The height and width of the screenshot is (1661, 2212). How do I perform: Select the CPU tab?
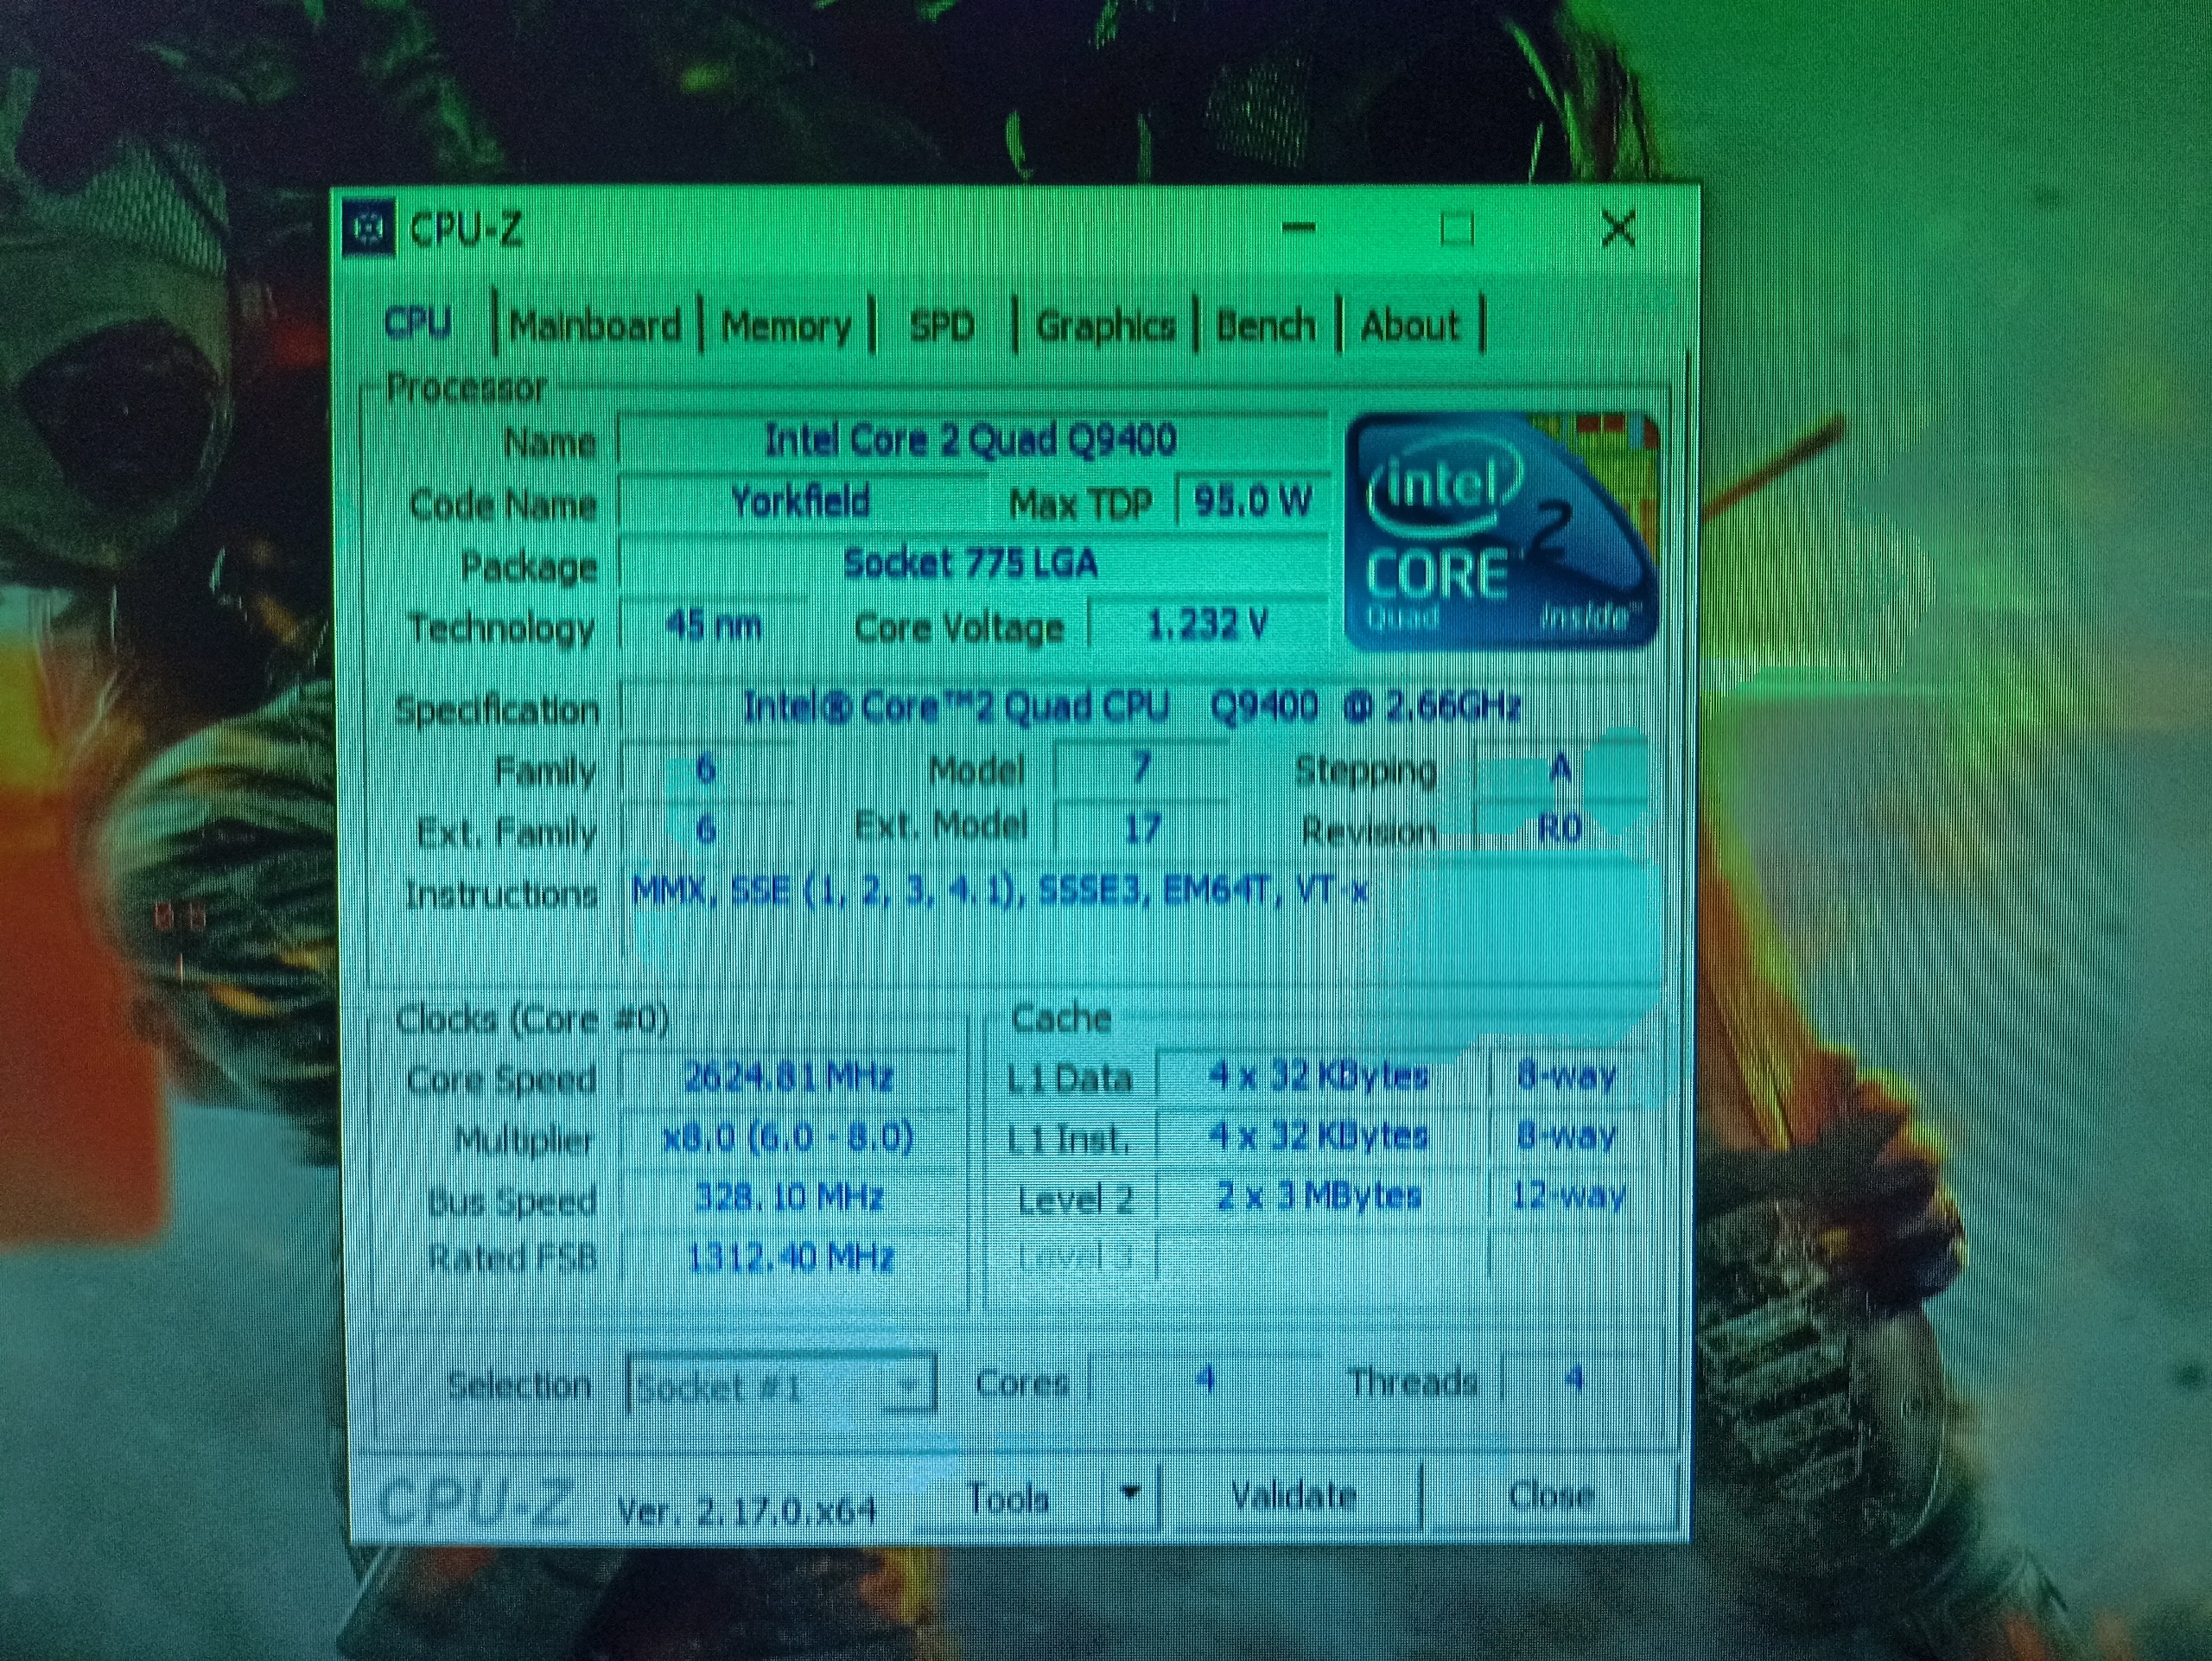418,323
